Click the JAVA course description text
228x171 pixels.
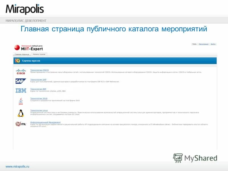pyautogui.click(x=55, y=101)
